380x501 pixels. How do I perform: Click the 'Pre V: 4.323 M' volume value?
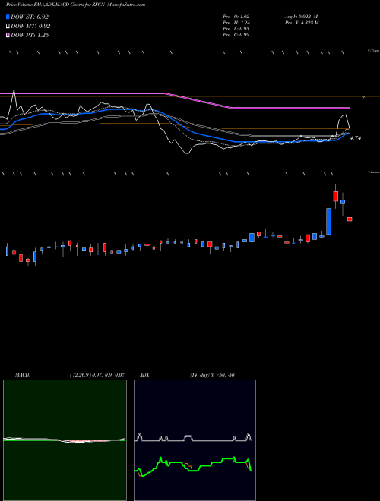(x=302, y=23)
